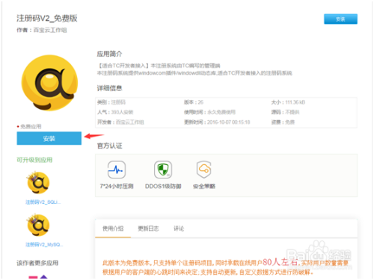Switch to the 评论 tab

pyautogui.click(x=179, y=228)
